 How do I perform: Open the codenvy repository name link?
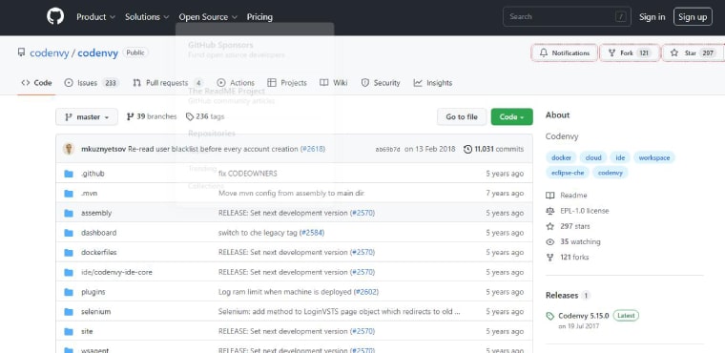click(x=97, y=52)
